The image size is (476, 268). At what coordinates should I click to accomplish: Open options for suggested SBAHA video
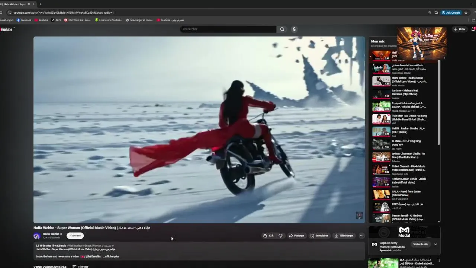click(x=439, y=261)
